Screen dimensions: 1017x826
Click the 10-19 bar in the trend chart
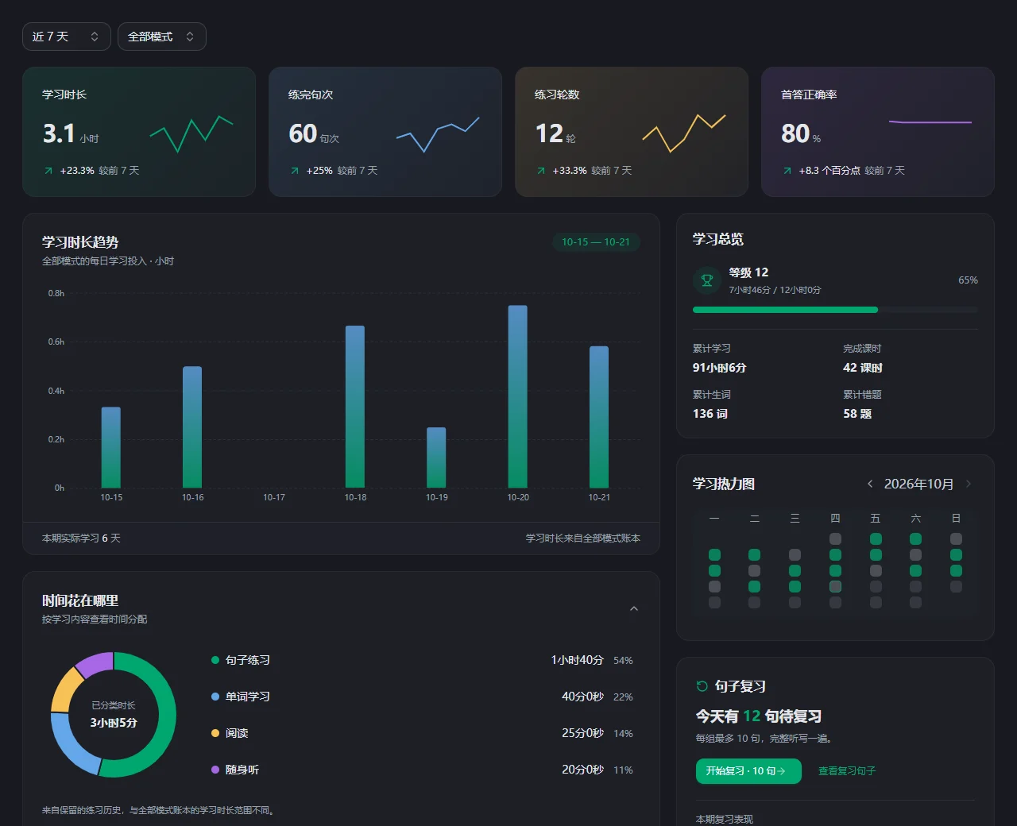[x=436, y=457]
